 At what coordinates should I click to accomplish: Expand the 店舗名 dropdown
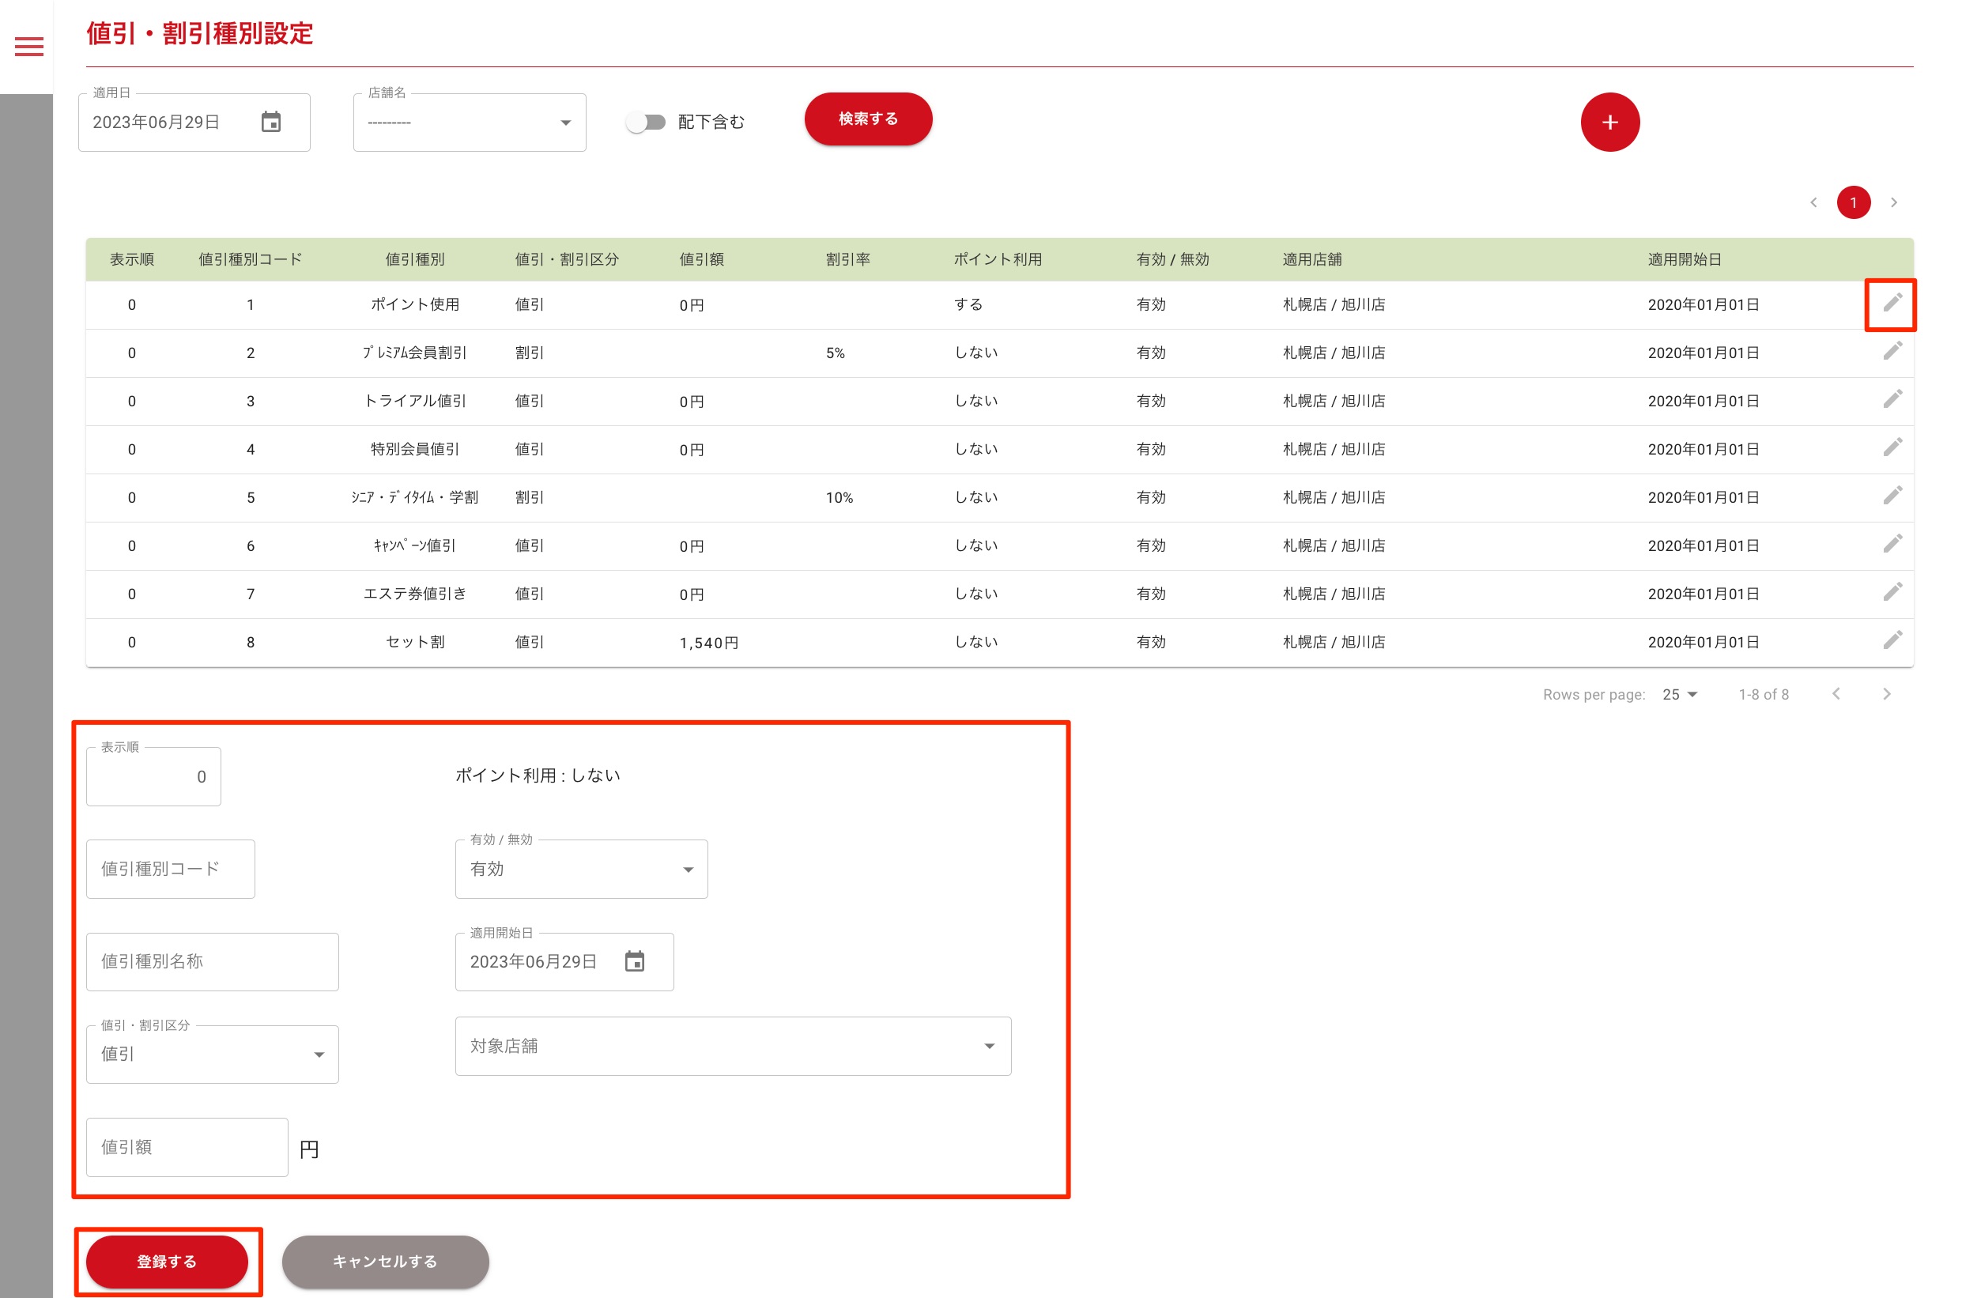tap(470, 123)
